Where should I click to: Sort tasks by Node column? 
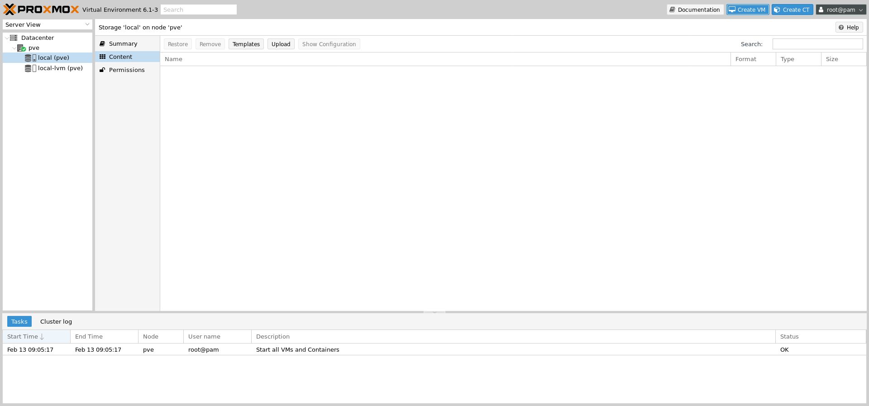click(161, 337)
